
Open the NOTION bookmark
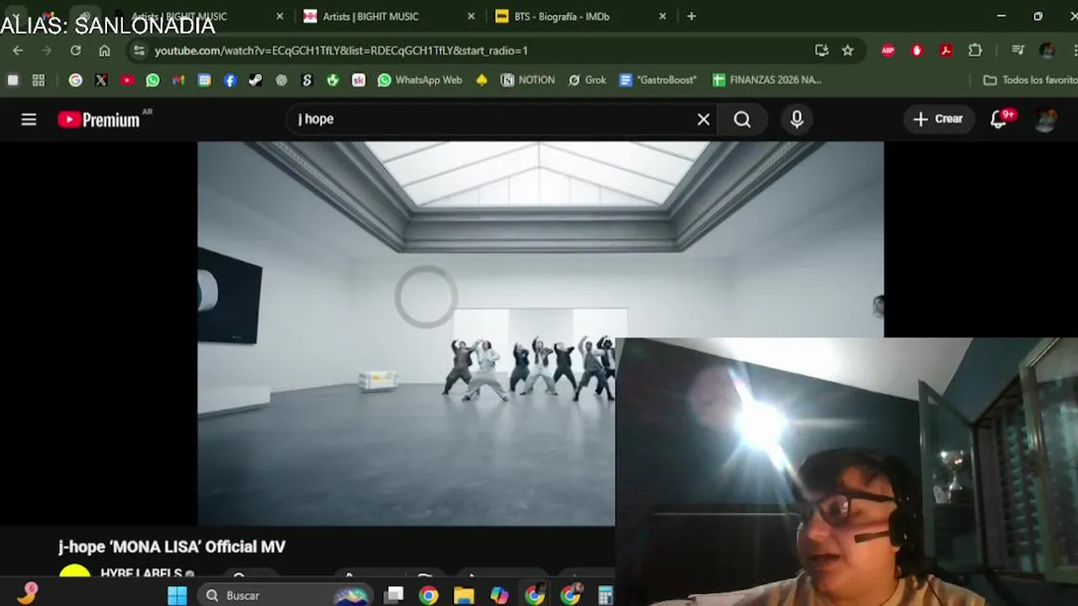[528, 80]
